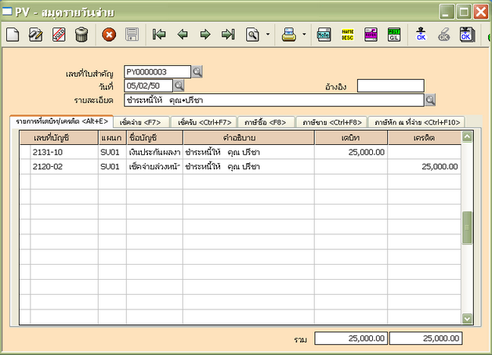The width and height of the screenshot is (492, 355).
Task: Open the date picker beside 05/02/50
Action: click(179, 86)
